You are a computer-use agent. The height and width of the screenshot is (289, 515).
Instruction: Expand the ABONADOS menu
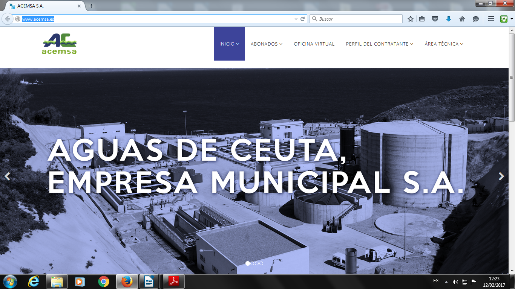[267, 44]
